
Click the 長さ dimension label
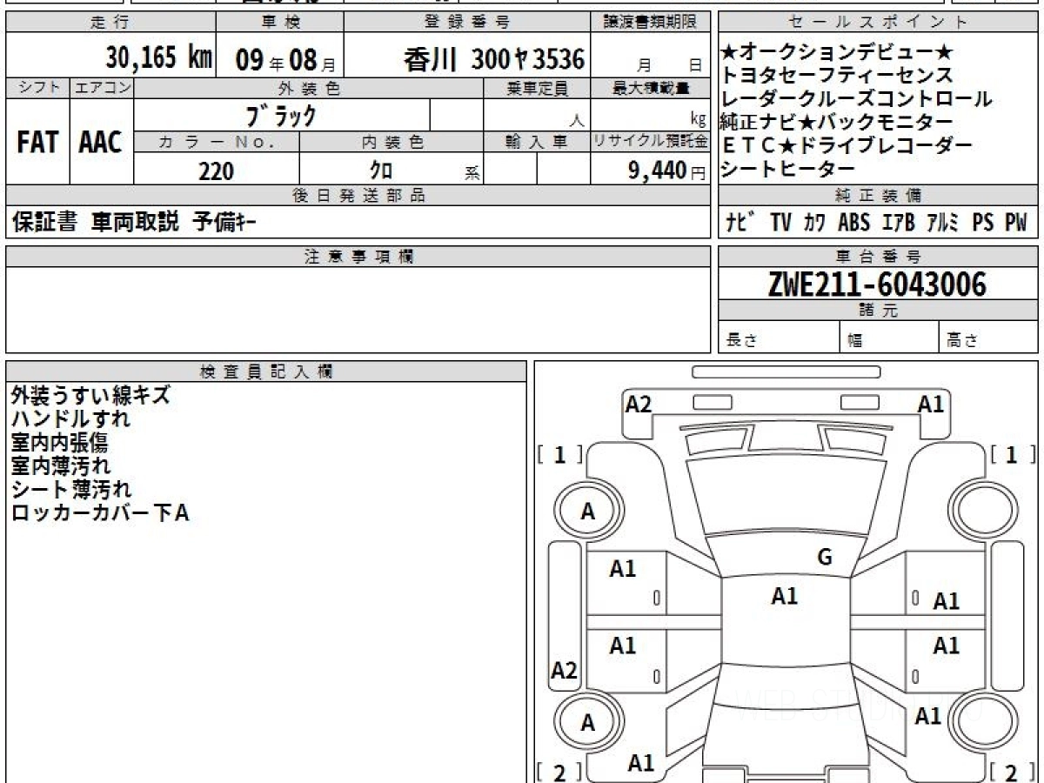pos(742,341)
